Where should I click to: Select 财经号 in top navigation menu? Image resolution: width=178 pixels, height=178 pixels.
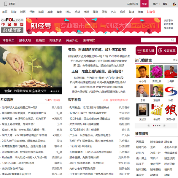[x=151, y=12]
